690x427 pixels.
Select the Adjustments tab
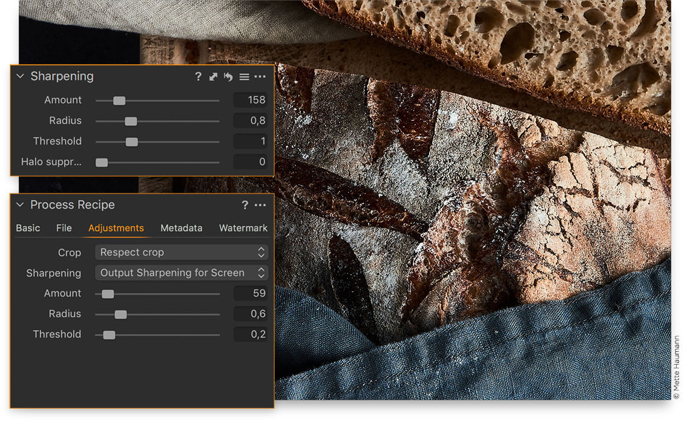click(x=116, y=228)
